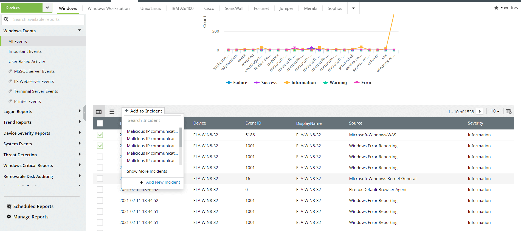
Task: Check the Firefox Default Browser Agent row
Action: tap(100, 189)
